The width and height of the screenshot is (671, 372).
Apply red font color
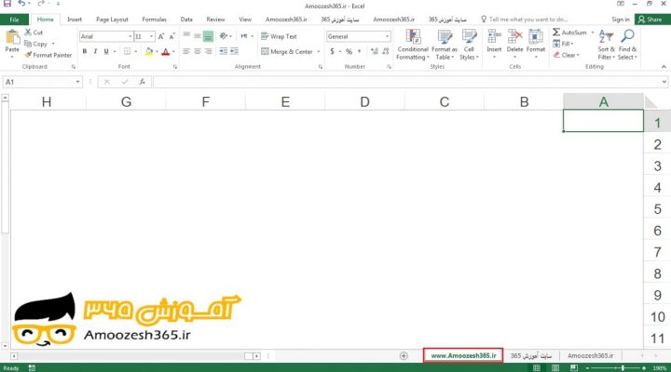tap(166, 52)
